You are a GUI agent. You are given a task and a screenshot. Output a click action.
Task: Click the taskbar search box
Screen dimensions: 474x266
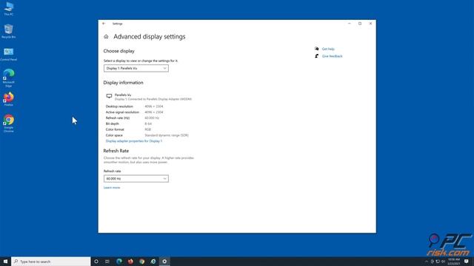51,262
